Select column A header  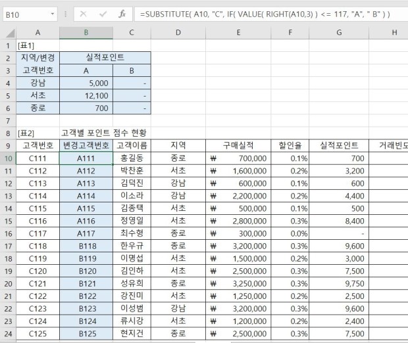pos(38,32)
